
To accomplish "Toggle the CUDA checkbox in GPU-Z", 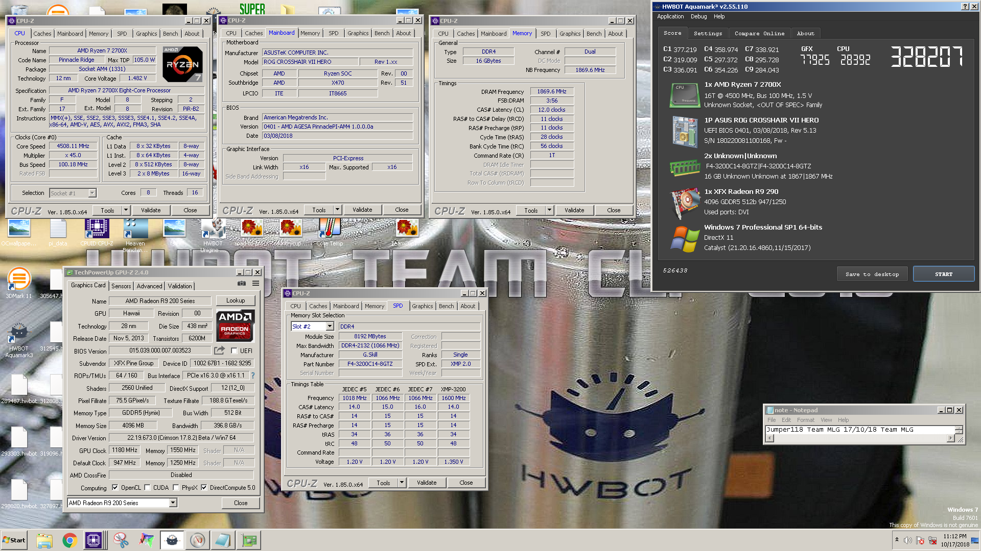I will (x=148, y=488).
